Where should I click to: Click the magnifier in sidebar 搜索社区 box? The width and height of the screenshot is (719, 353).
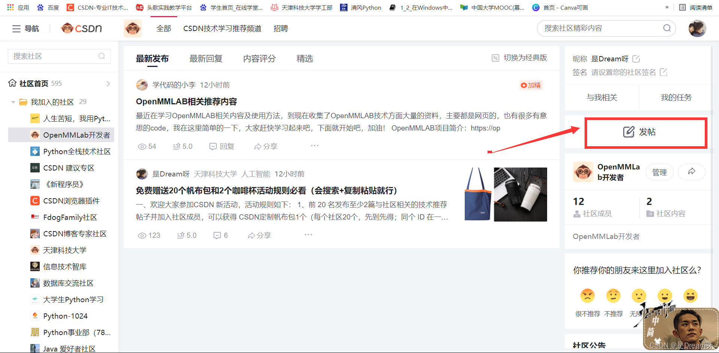(x=101, y=56)
